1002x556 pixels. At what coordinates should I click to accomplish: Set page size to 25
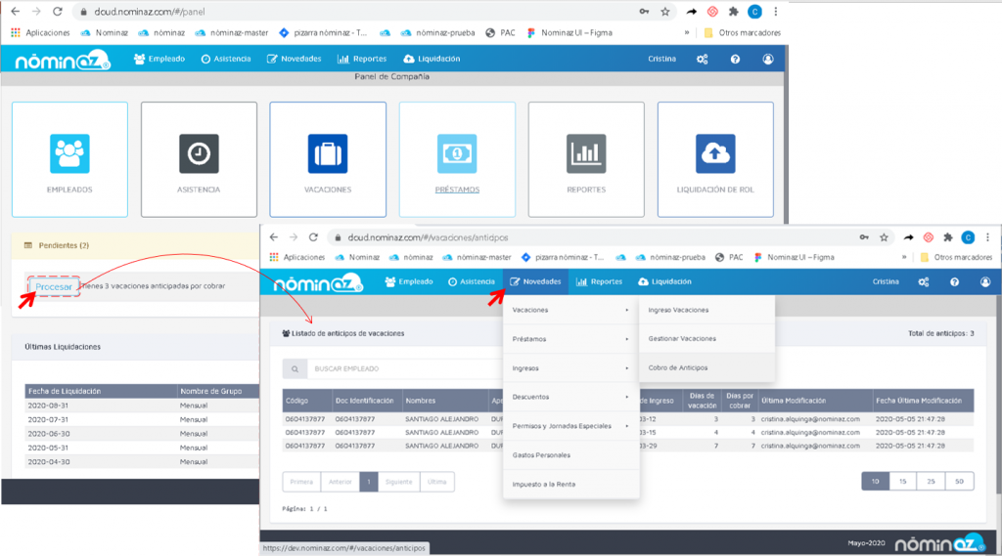[932, 482]
